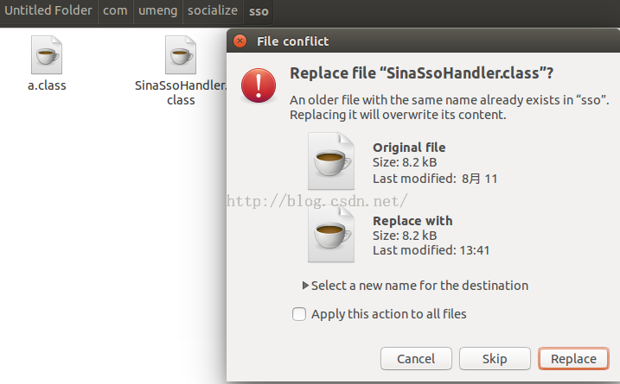This screenshot has height=384, width=620.
Task: Confirm with the Replace button
Action: 573,359
